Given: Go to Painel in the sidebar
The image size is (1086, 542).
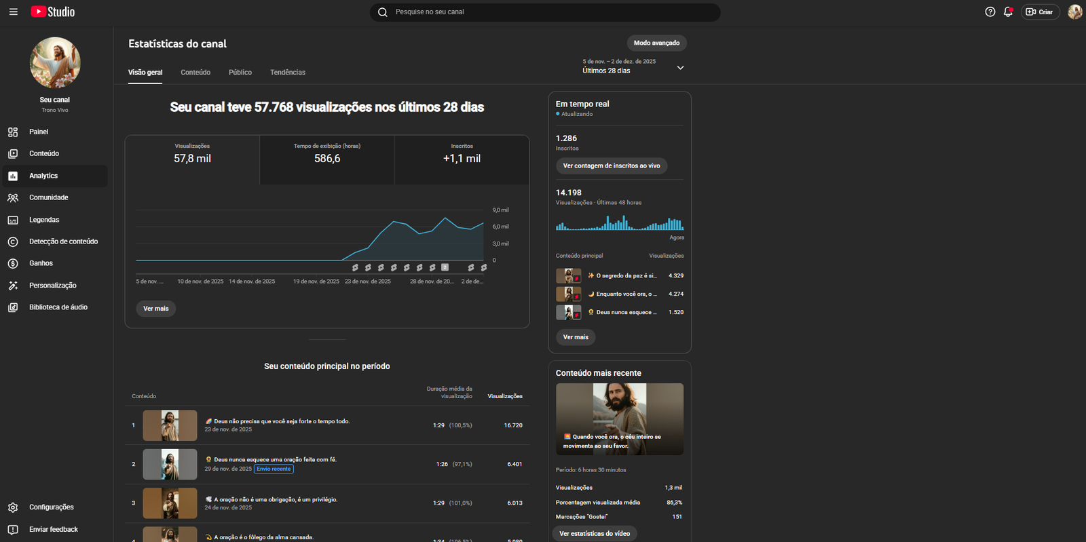Looking at the screenshot, I should click(39, 132).
